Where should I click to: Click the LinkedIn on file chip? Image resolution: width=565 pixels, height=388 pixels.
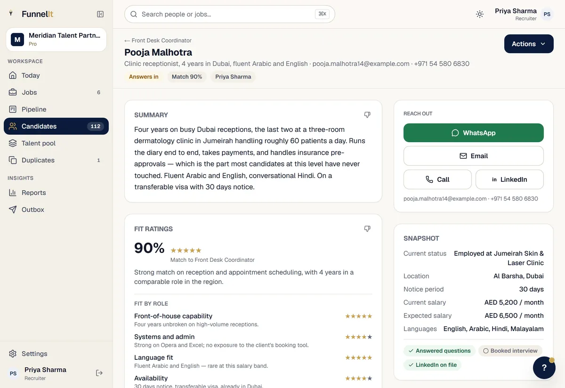[432, 365]
